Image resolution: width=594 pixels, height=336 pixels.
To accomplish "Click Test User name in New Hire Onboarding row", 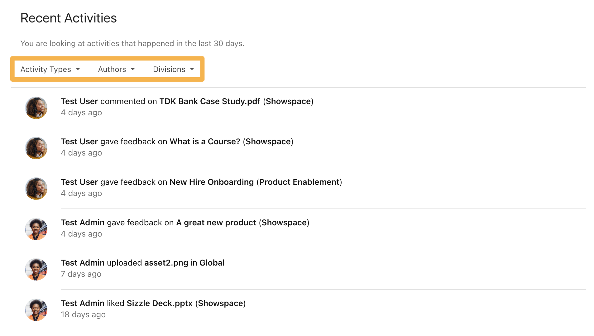I will coord(79,182).
